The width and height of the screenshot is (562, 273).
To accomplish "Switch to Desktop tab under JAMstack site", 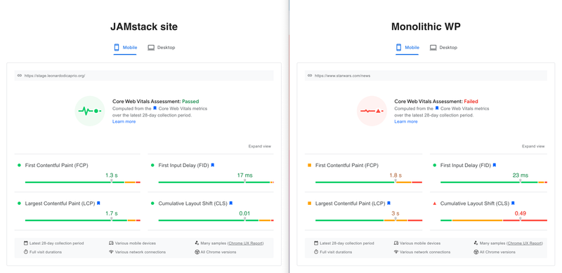I will (162, 47).
